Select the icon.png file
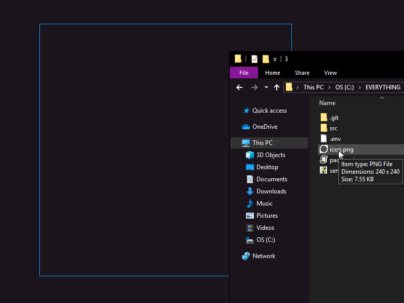Image resolution: width=404 pixels, height=303 pixels. (361, 149)
